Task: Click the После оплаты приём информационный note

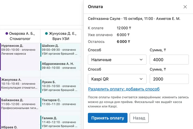Action: click(x=138, y=102)
